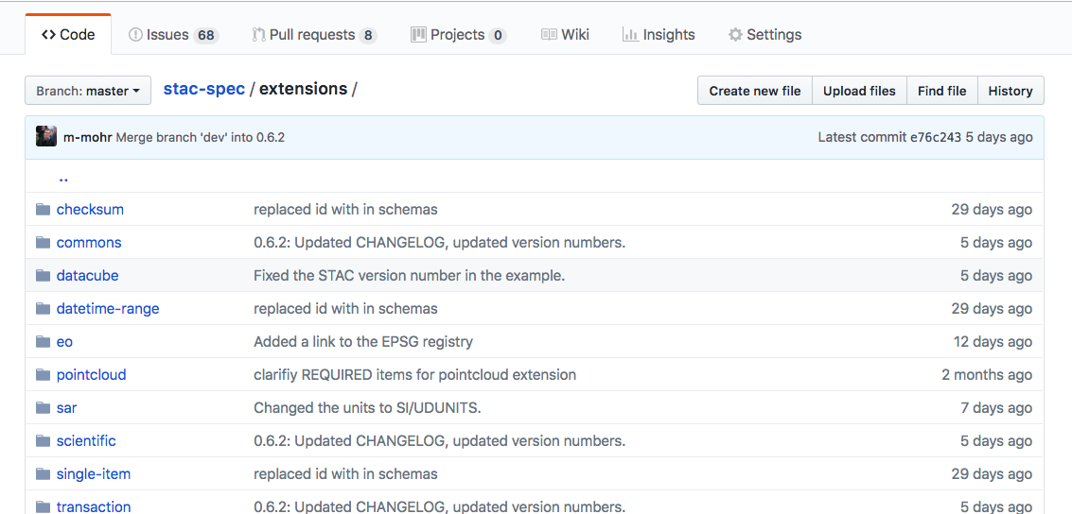Open 'Added a link to the EPSG registry' commit

(363, 341)
